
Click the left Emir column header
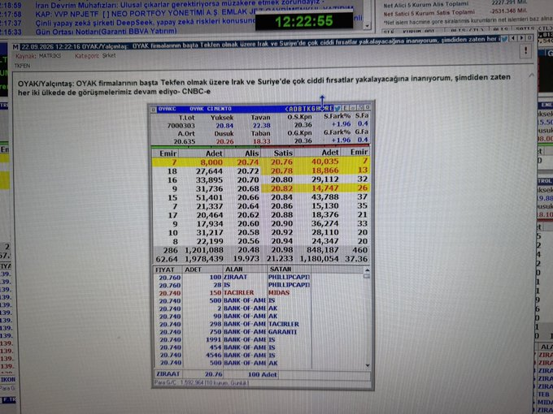tap(168, 153)
